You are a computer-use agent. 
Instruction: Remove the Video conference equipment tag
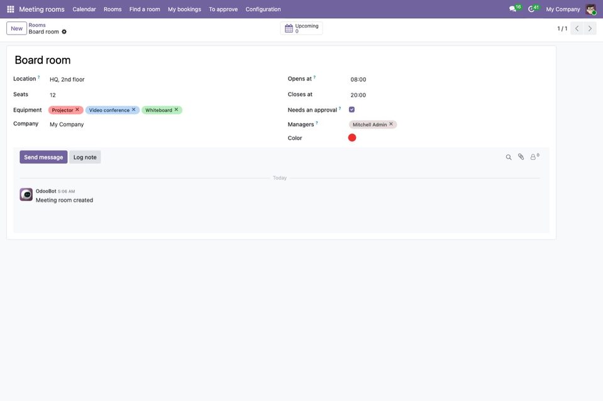(134, 110)
